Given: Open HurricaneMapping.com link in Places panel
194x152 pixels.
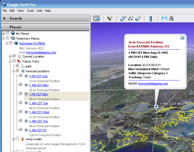Looking at the screenshot, I should (x=41, y=52).
